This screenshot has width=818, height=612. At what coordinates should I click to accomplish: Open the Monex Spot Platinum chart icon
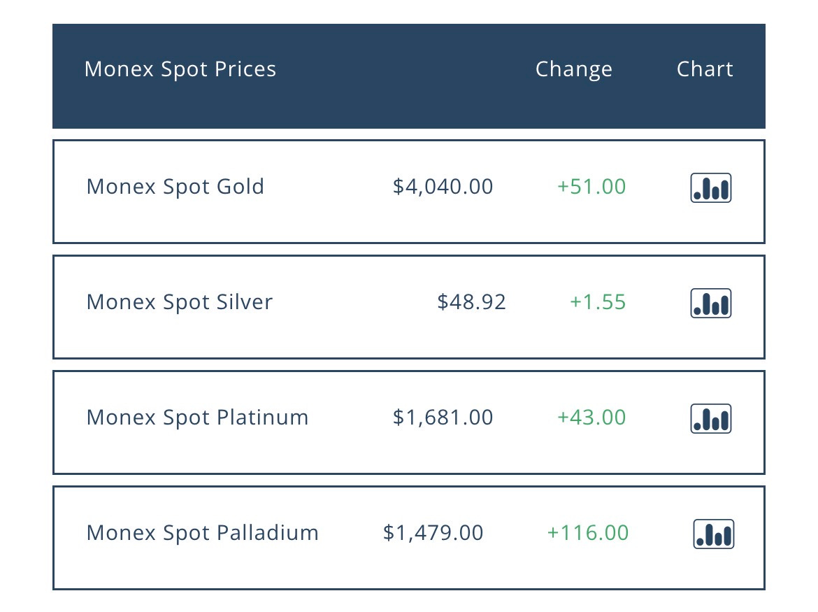point(710,418)
